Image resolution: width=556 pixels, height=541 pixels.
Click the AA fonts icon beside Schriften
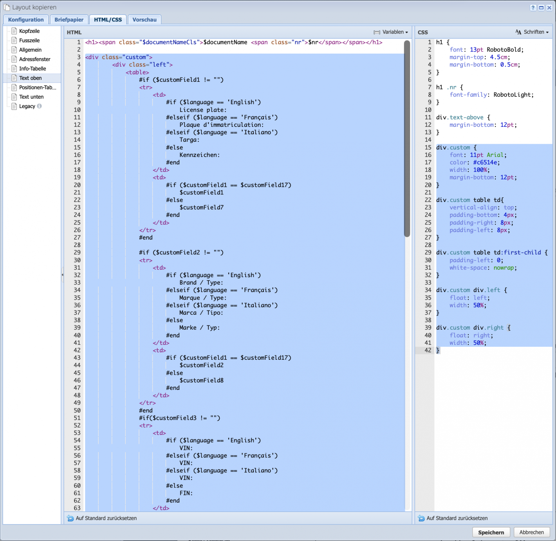[518, 32]
